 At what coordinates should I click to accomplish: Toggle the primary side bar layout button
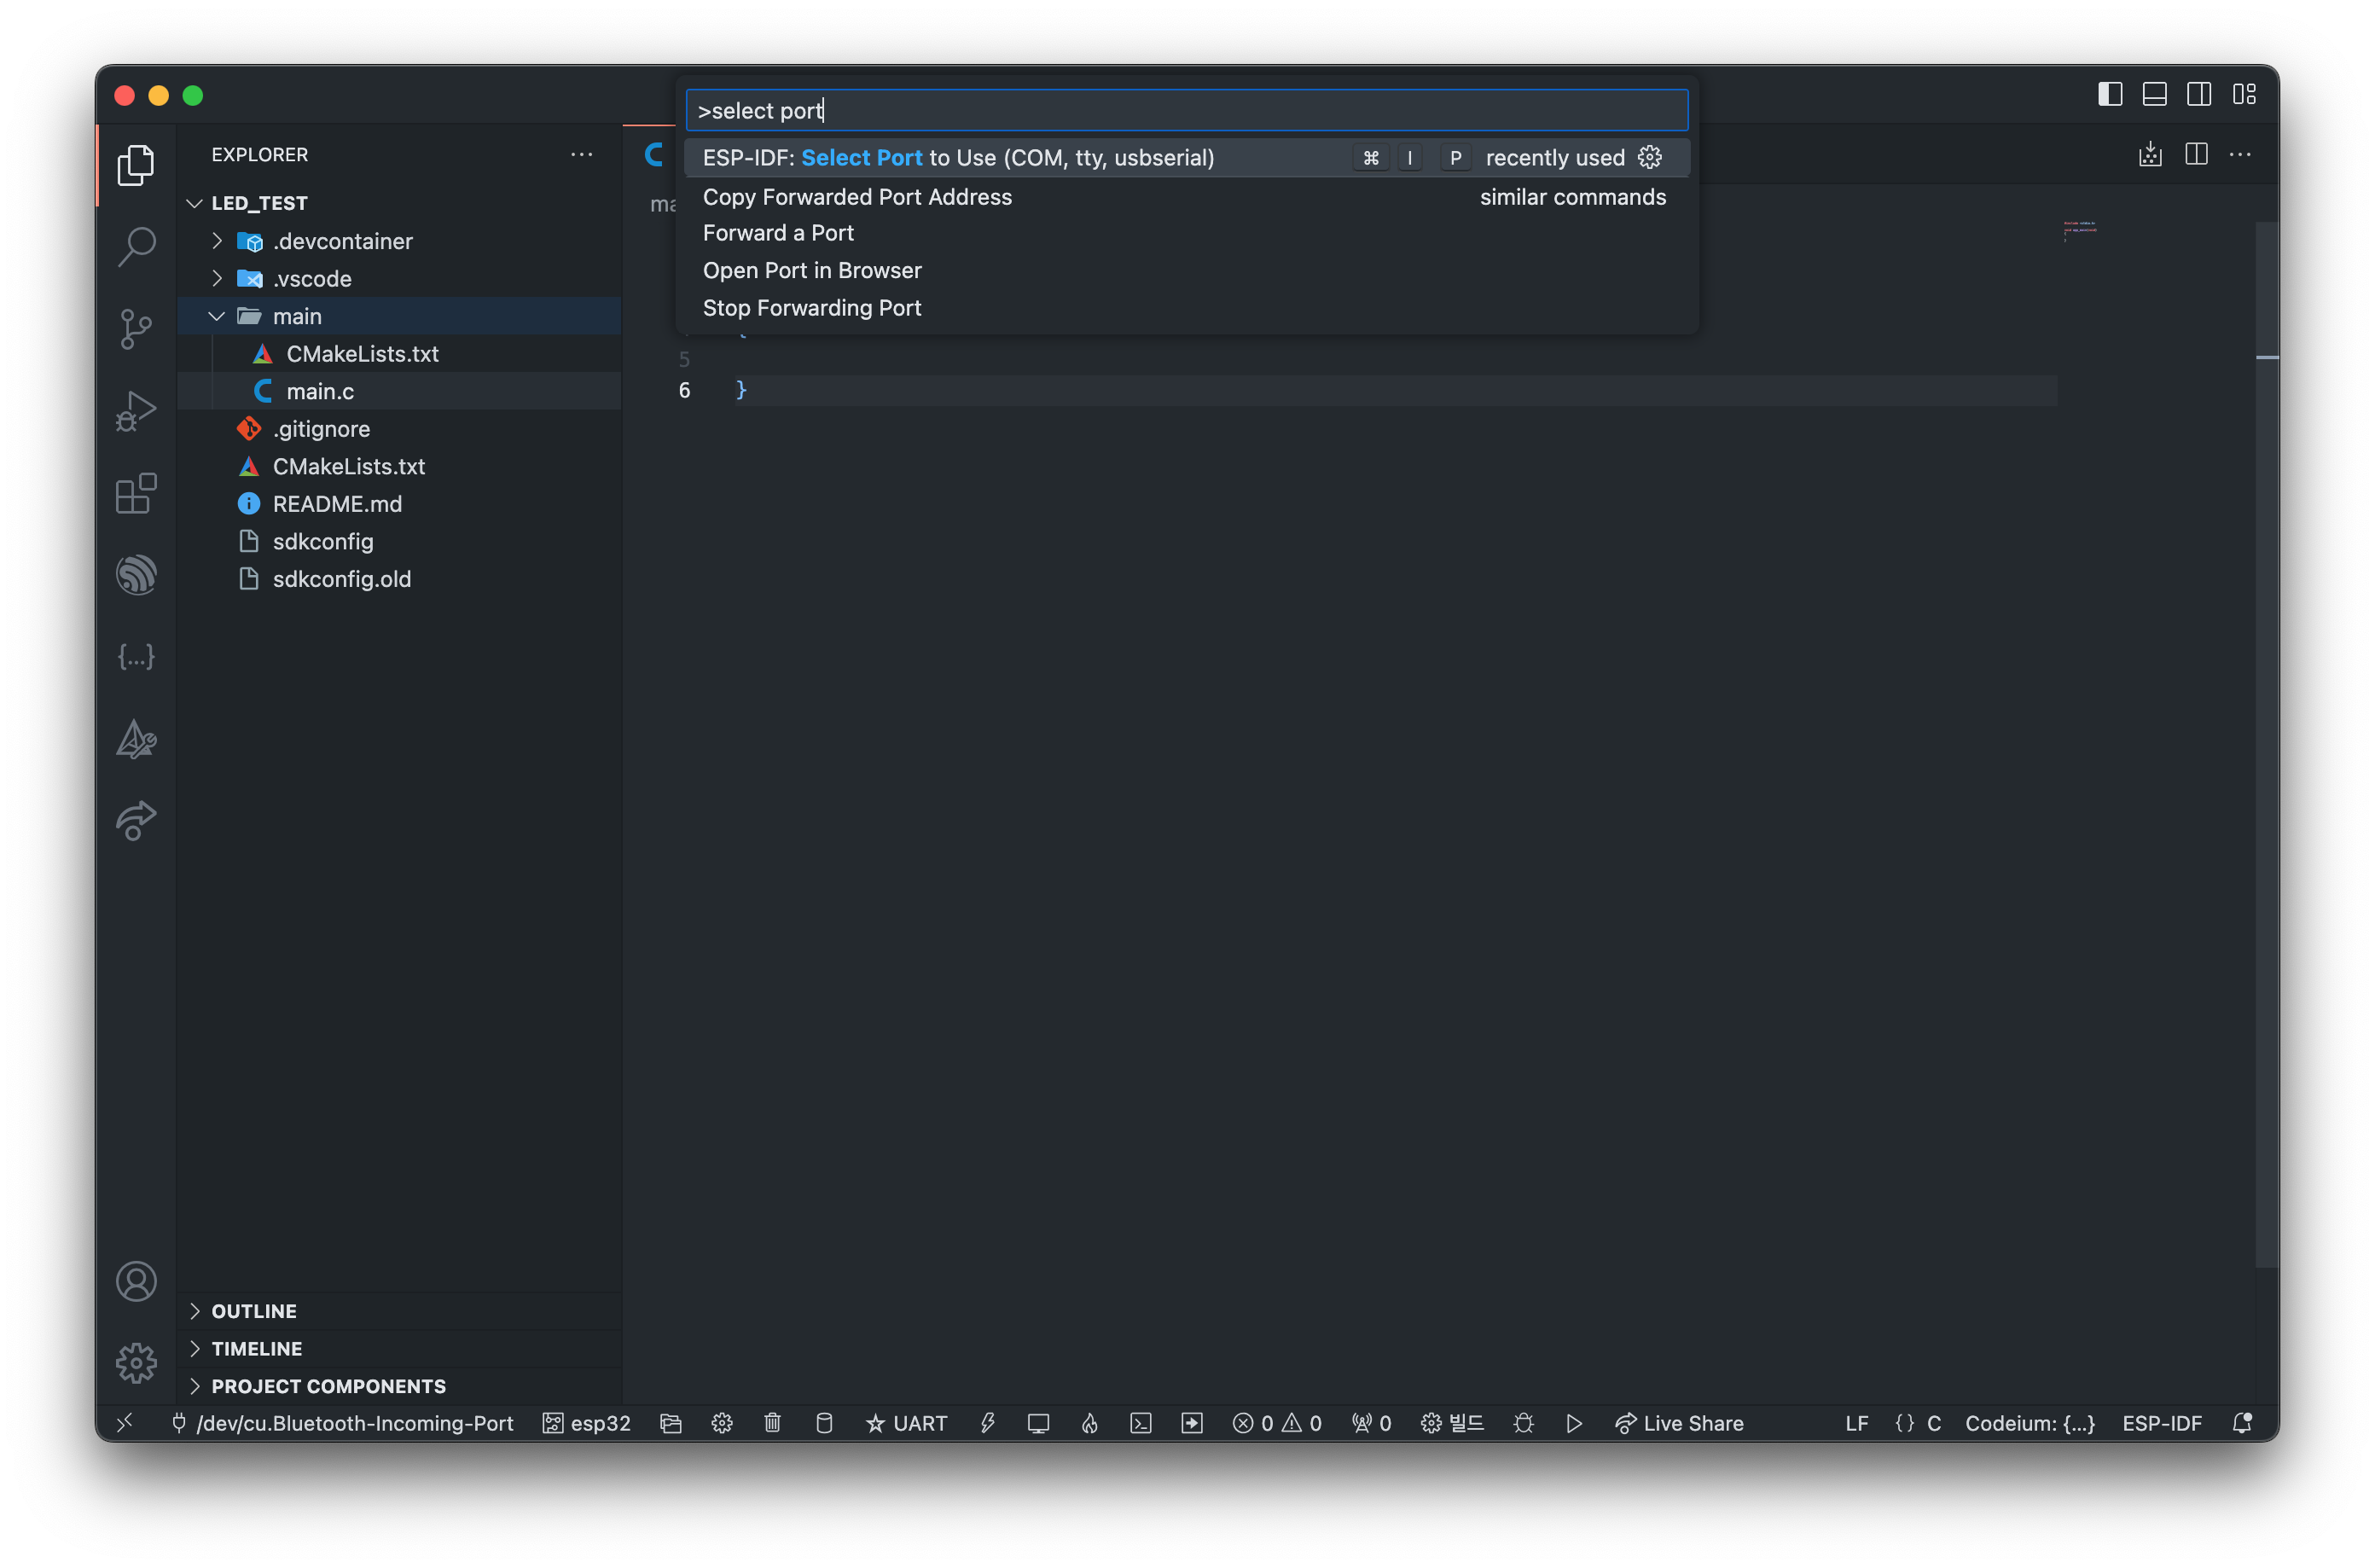pyautogui.click(x=2109, y=94)
